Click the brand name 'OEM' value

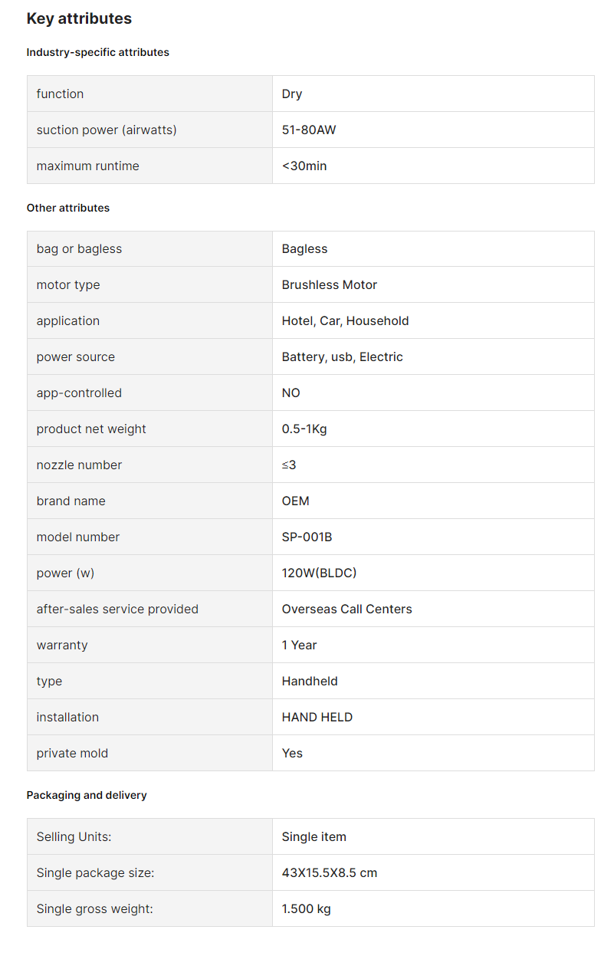tap(296, 501)
